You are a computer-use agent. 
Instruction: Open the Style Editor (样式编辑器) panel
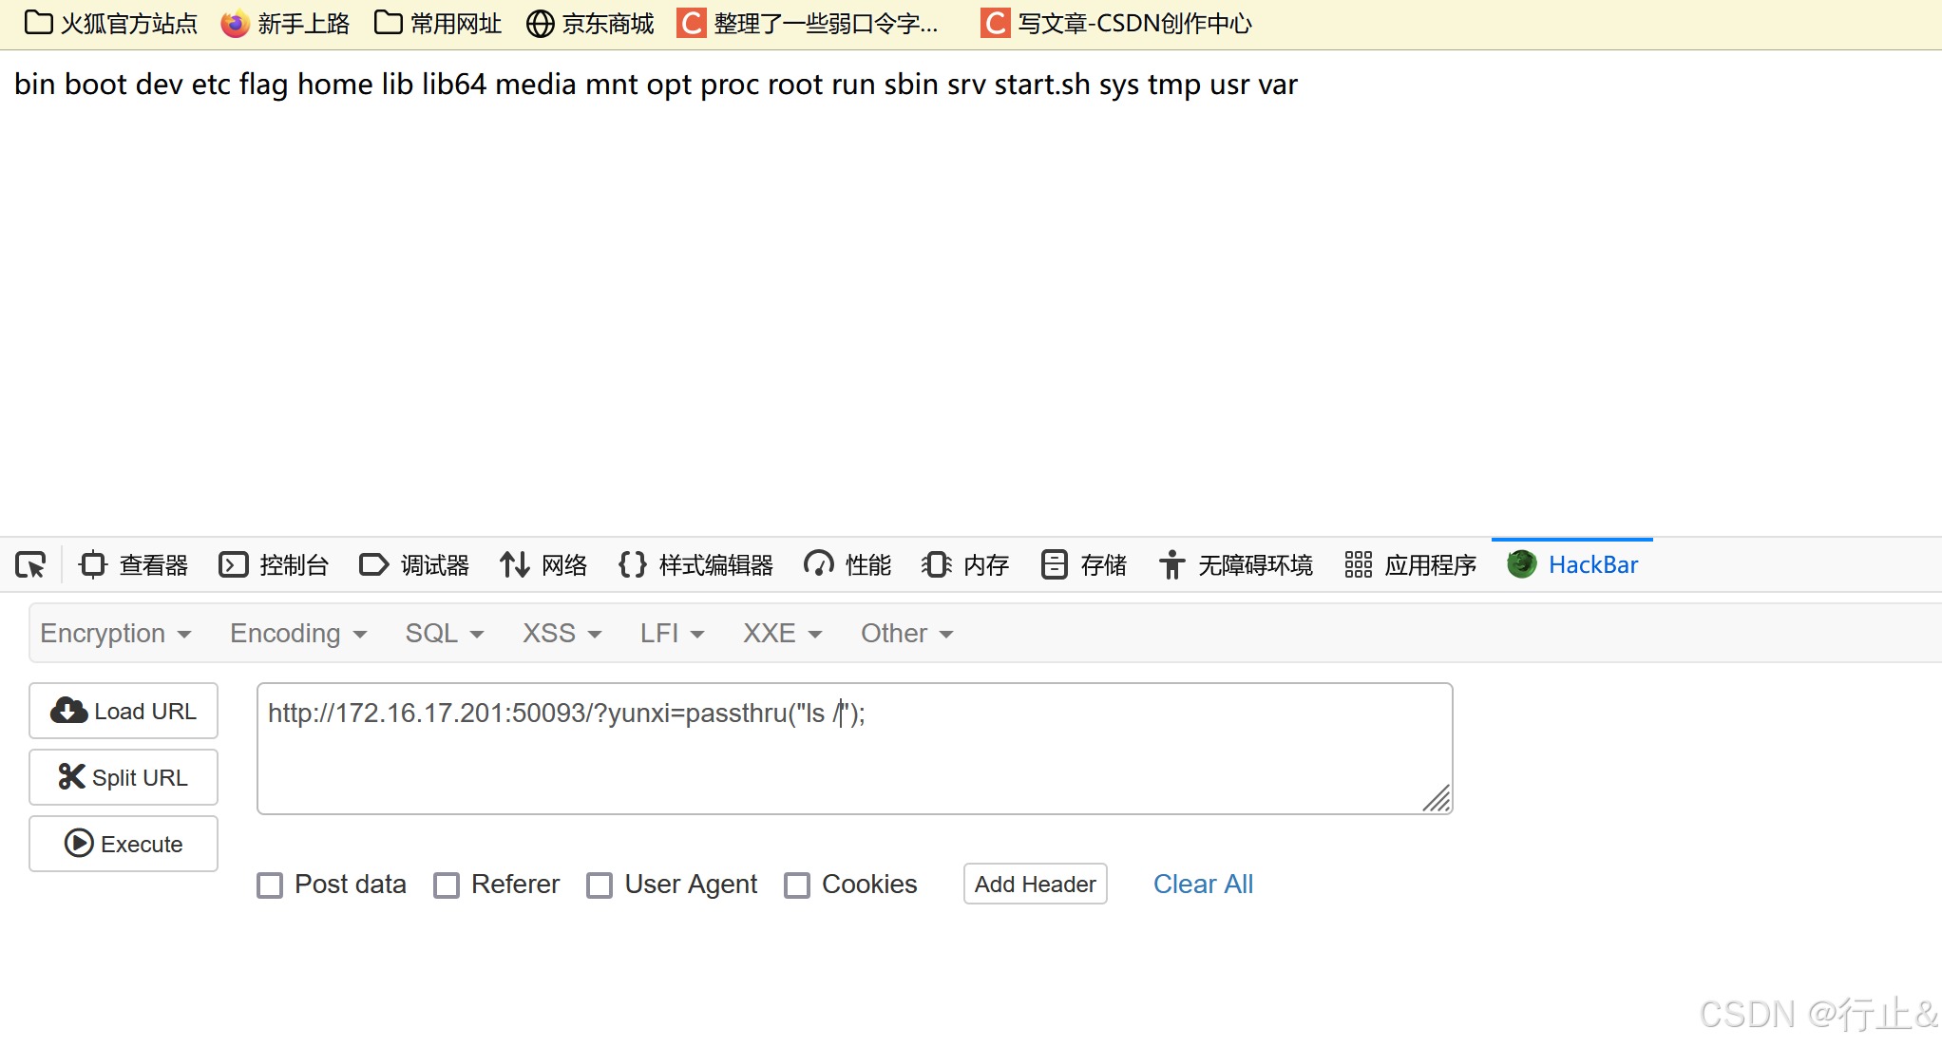695,565
